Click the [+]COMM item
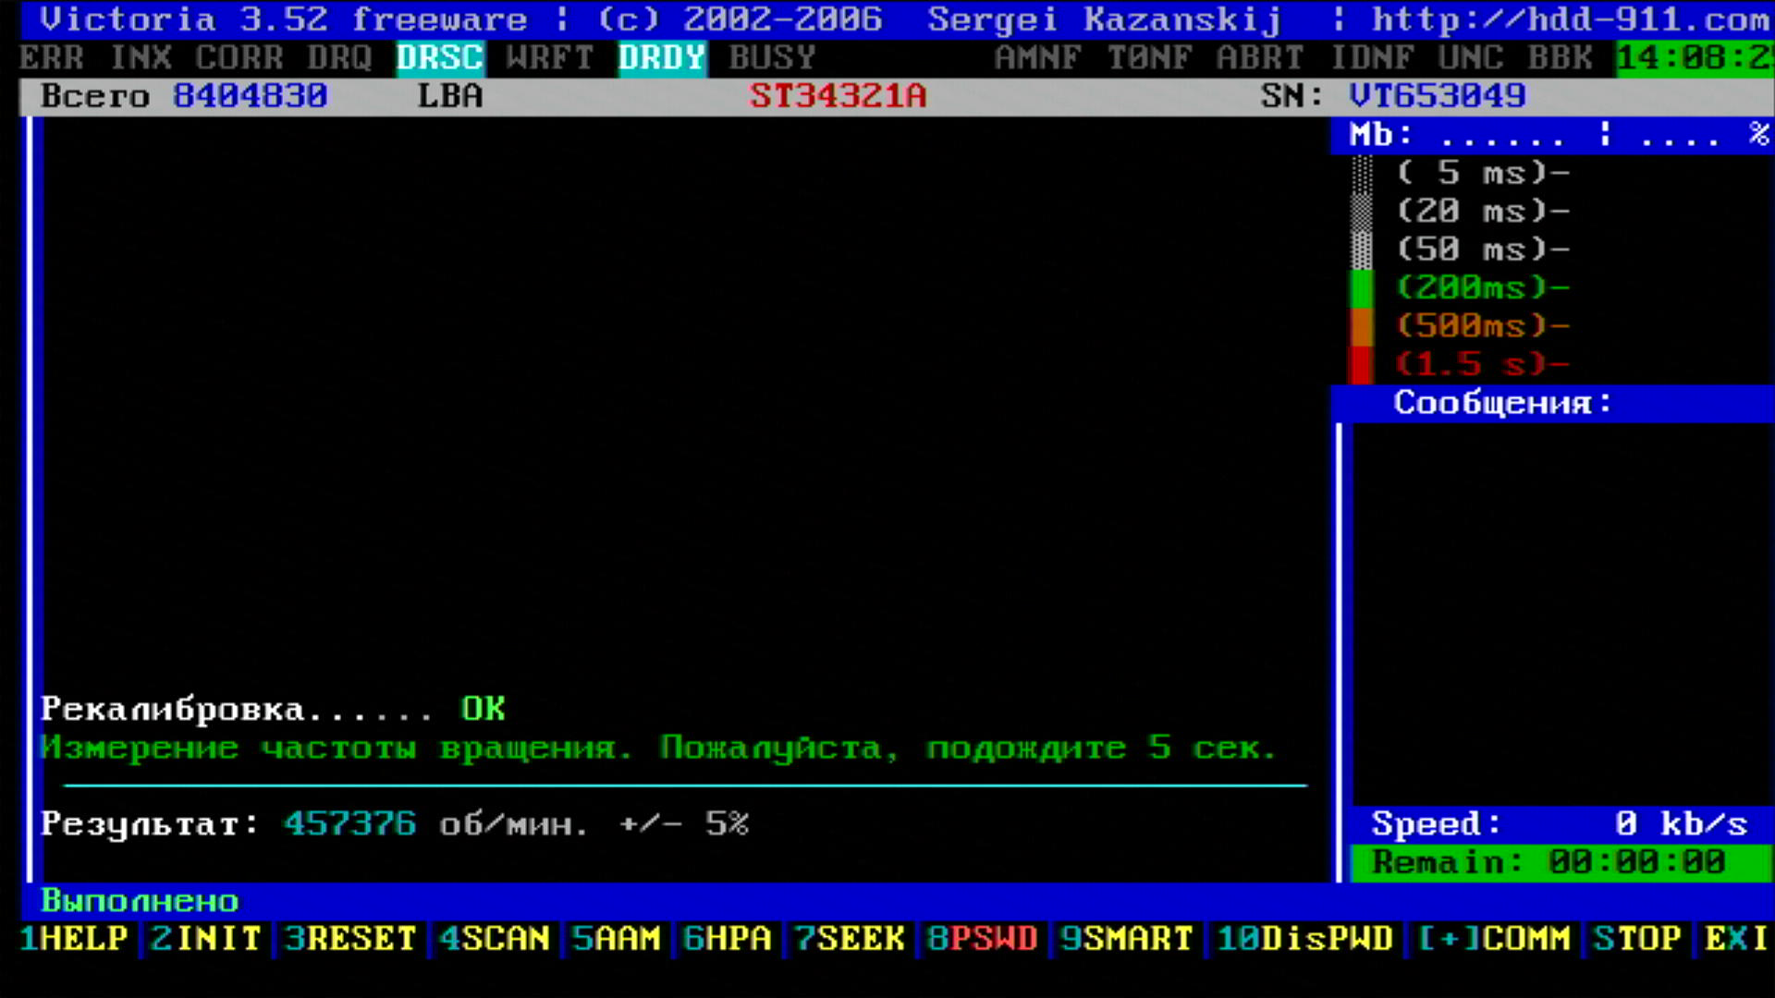This screenshot has height=998, width=1775. point(1494,939)
